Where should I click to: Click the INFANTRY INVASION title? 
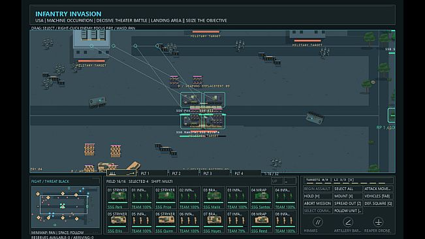click(69, 14)
